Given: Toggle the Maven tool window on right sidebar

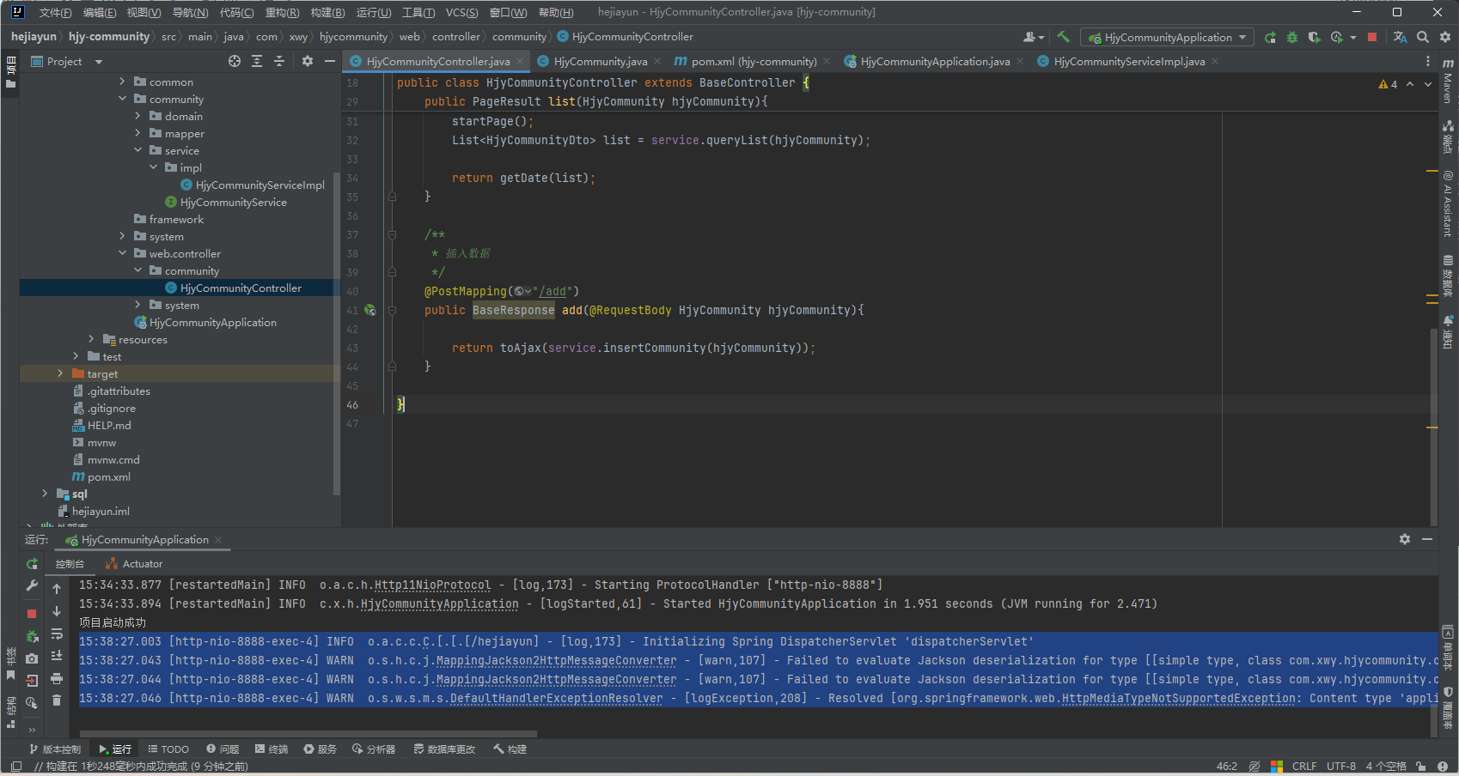Looking at the screenshot, I should [x=1448, y=80].
